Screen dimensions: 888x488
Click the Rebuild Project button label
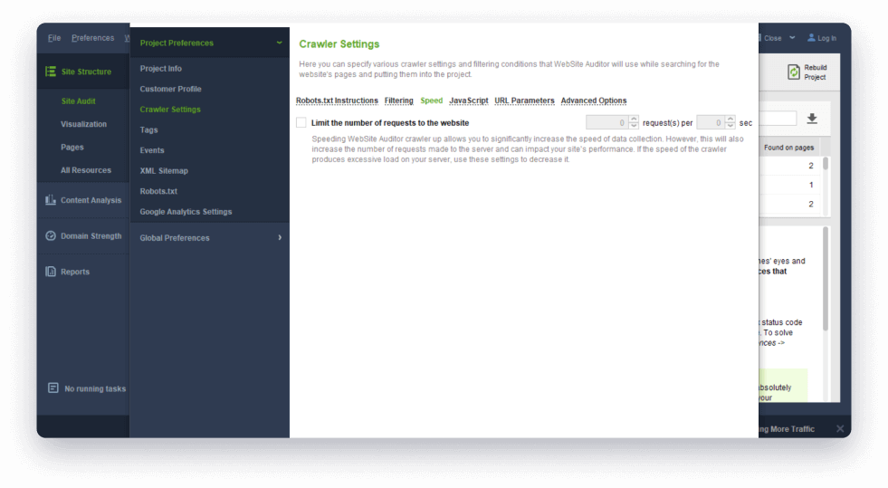(815, 72)
